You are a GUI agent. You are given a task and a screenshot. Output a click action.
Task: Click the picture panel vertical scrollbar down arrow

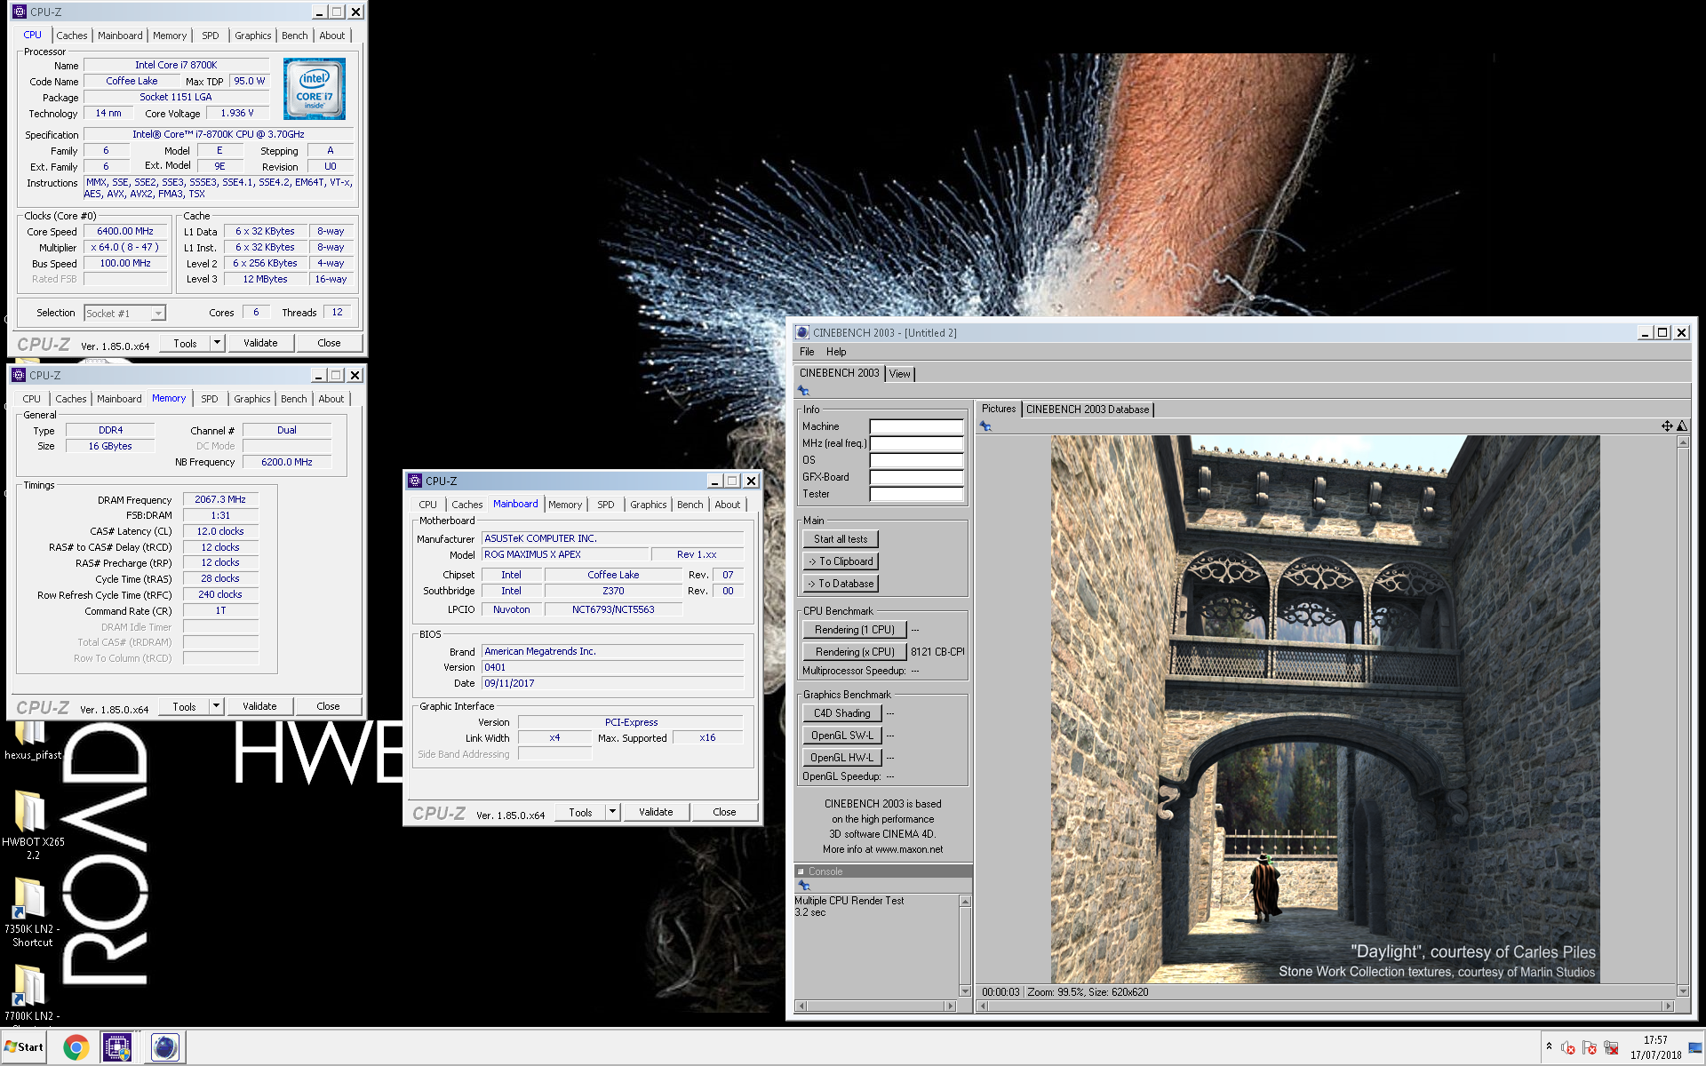1682,991
